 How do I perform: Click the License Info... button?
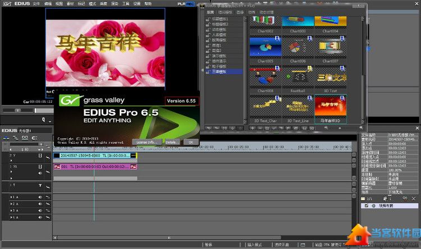point(147,142)
